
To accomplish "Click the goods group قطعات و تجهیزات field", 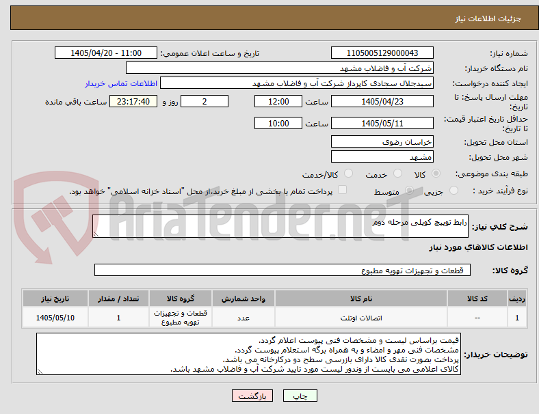I will point(282,270).
